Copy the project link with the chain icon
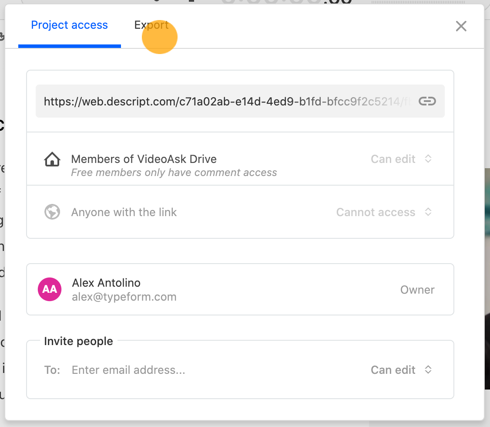 pyautogui.click(x=427, y=101)
